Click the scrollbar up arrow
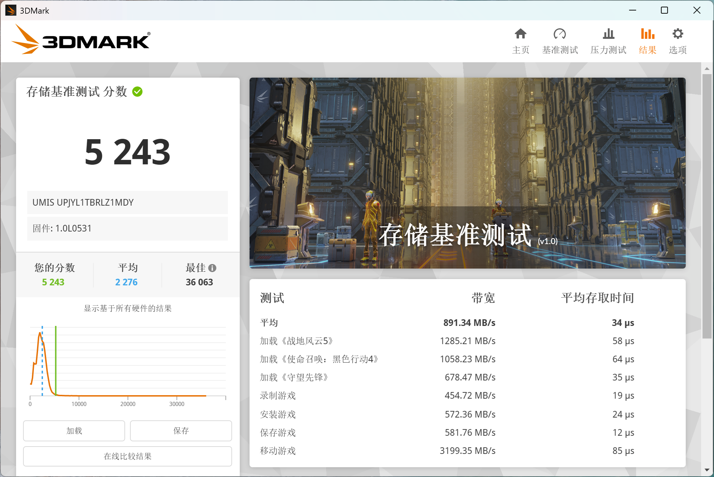This screenshot has height=477, width=714. coord(707,69)
